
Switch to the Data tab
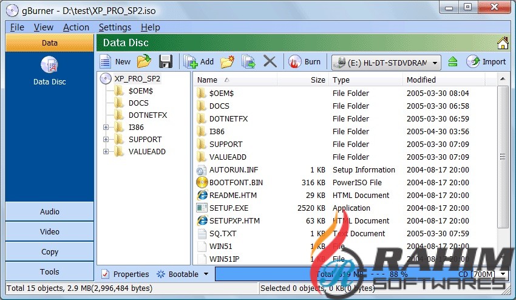(x=50, y=43)
